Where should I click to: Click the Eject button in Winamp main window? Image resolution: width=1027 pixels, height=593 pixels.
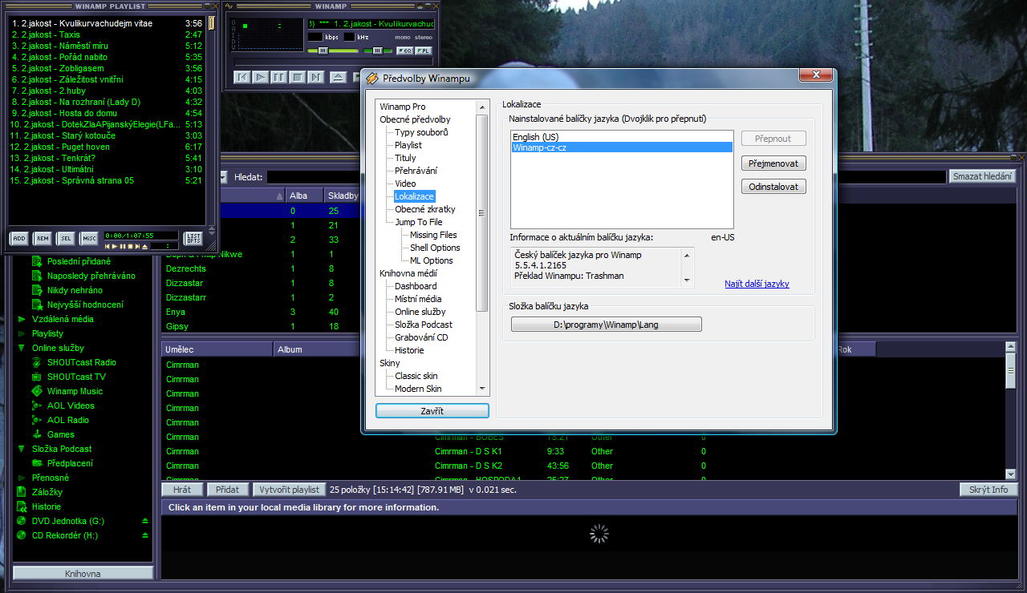338,77
